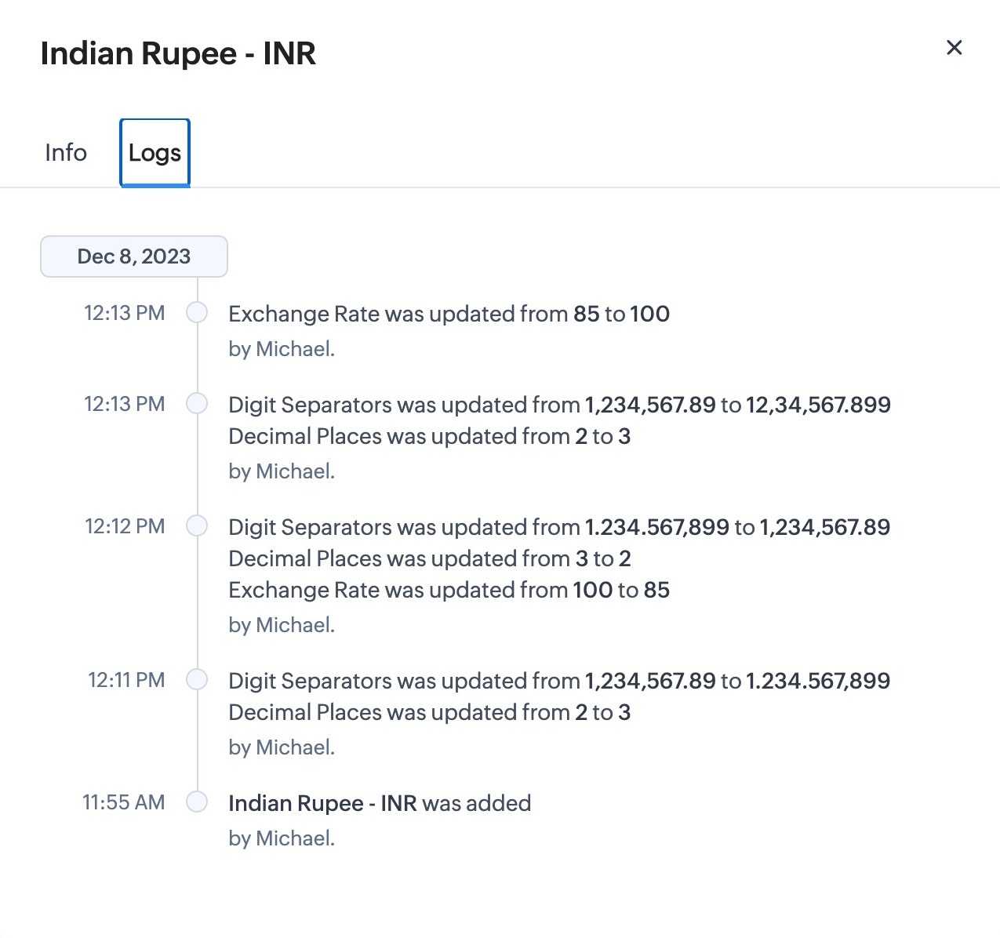Viewport: 1000px width, 938px height.
Task: Click the 12:12 PM timestamp
Action: (x=125, y=526)
